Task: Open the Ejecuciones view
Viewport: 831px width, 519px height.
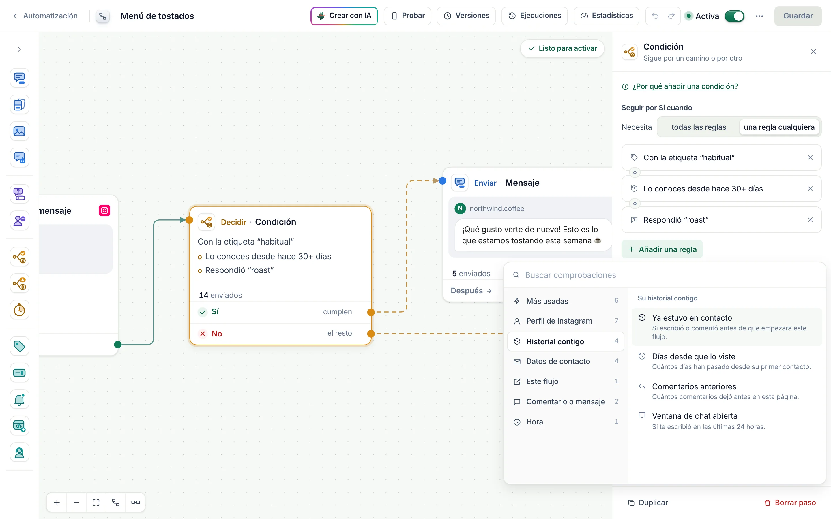Action: pos(534,16)
